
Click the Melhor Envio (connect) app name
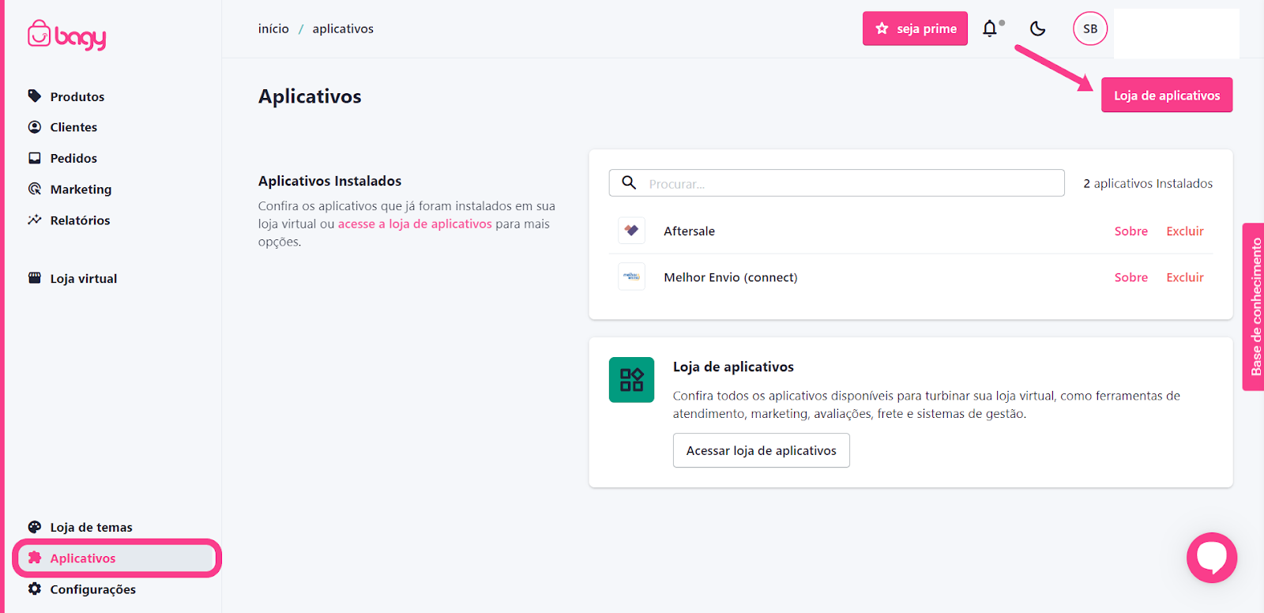(731, 277)
